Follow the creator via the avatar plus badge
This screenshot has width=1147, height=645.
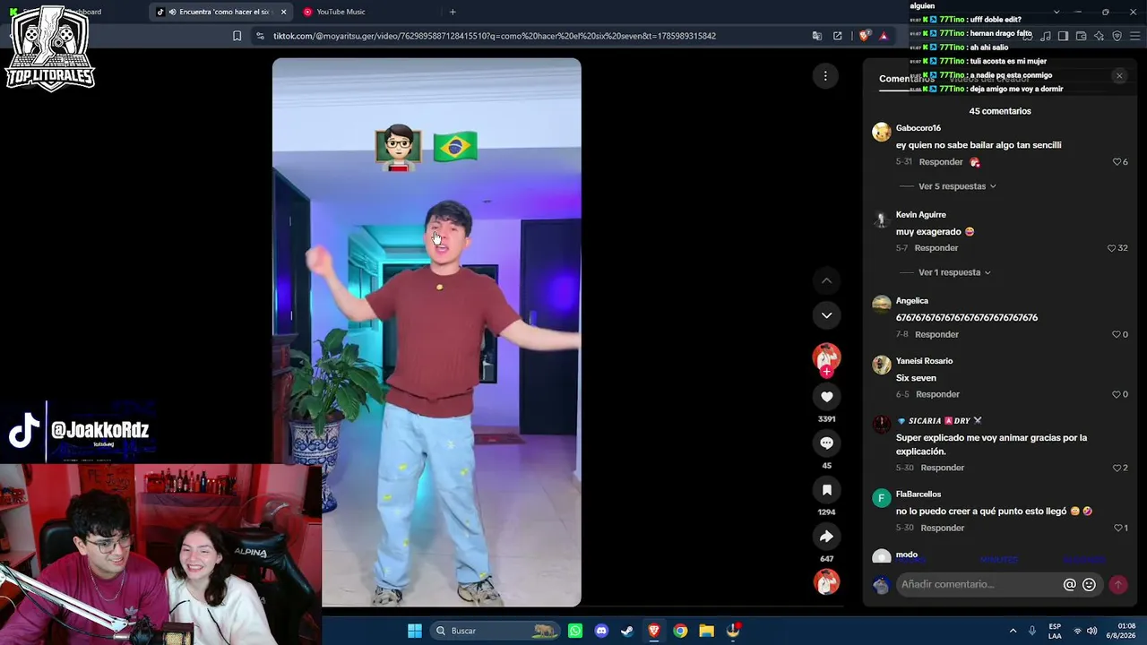click(826, 371)
